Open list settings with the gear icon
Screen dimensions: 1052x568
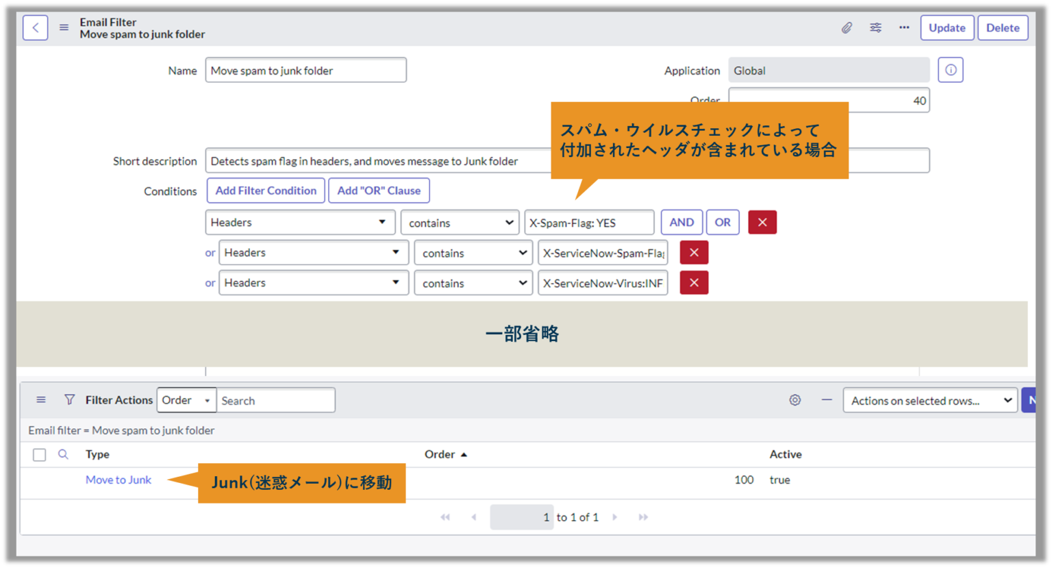pyautogui.click(x=794, y=399)
